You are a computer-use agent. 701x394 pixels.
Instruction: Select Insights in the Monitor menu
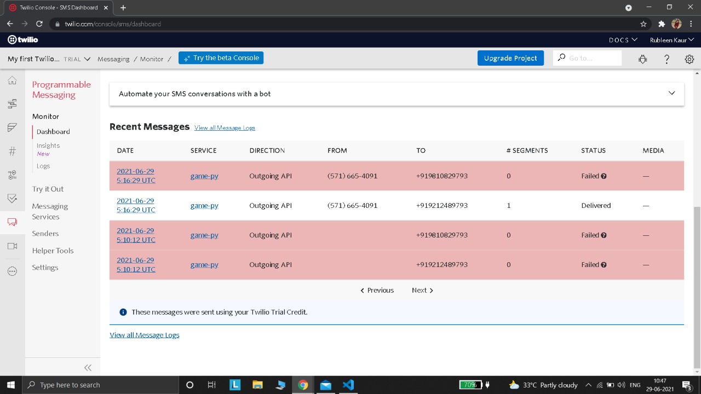[48, 146]
